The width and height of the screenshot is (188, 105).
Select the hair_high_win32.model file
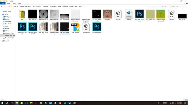pyautogui.click(x=33, y=28)
